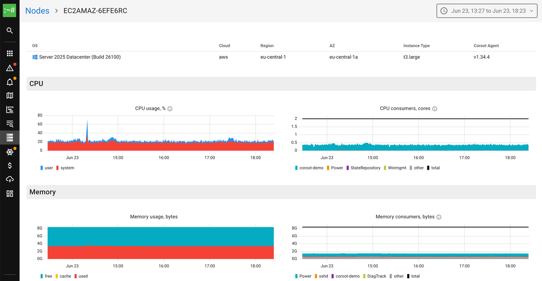Click the Instance Type column header

[417, 46]
